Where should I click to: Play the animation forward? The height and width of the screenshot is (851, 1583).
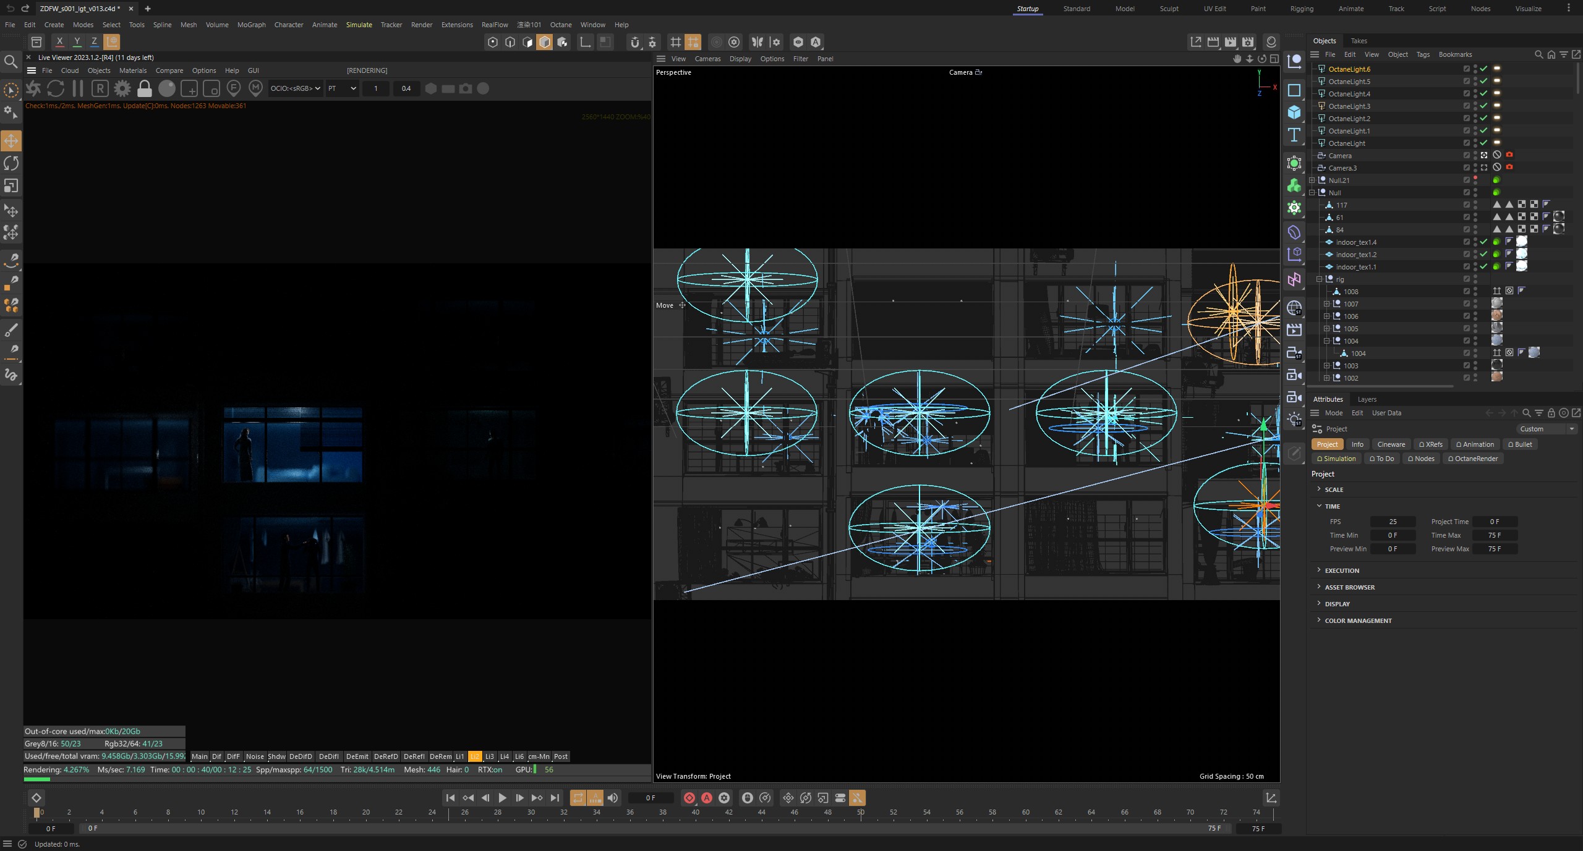pyautogui.click(x=502, y=798)
